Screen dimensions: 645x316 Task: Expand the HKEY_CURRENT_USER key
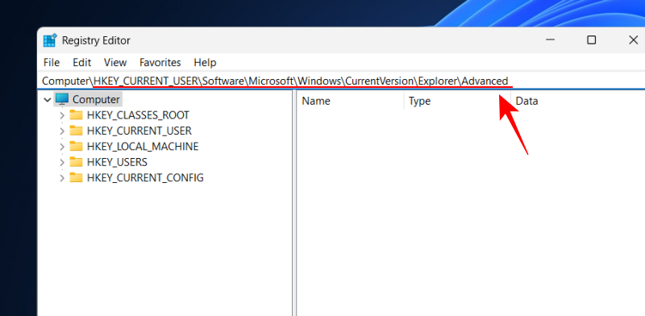[62, 131]
